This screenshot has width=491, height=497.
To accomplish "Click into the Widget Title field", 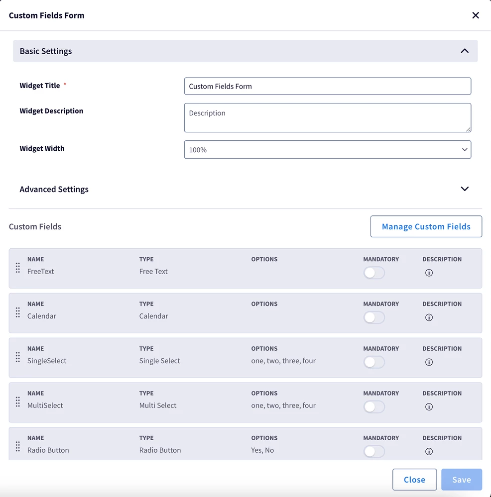I will [327, 86].
